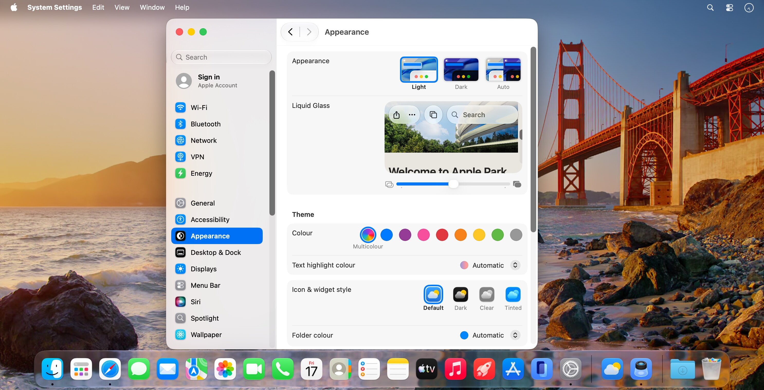
Task: Sign in to Apple Account
Action: [x=217, y=81]
